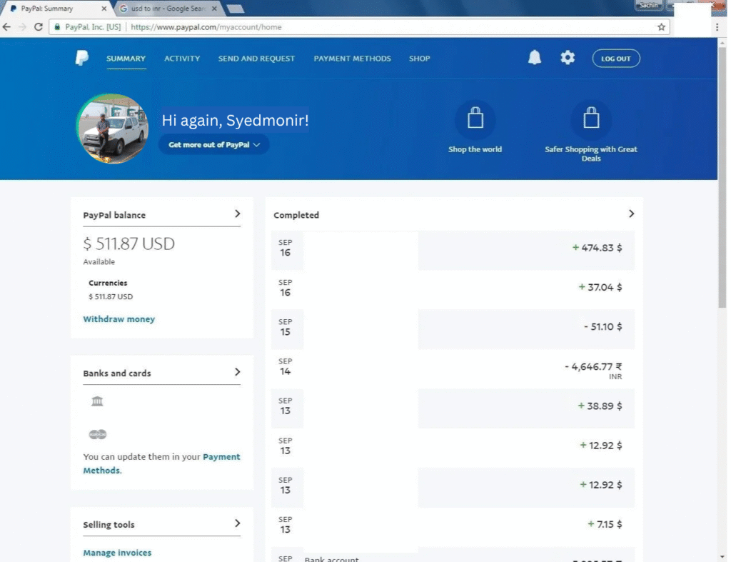Open the notifications bell

coord(535,59)
